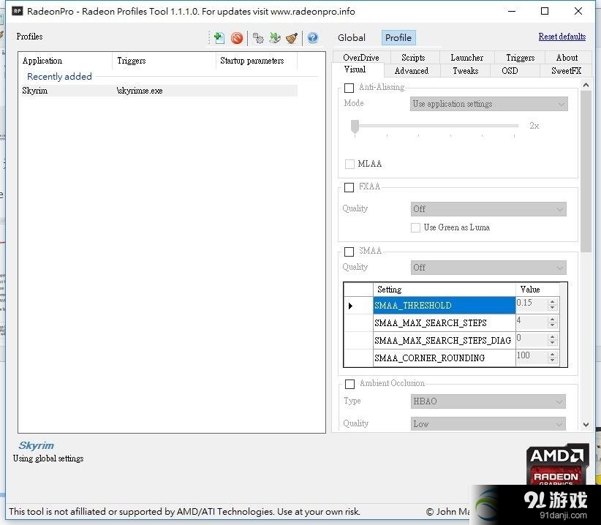This screenshot has width=601, height=525.
Task: Click the \skyrimse.exe trigger cell
Action: (140, 91)
